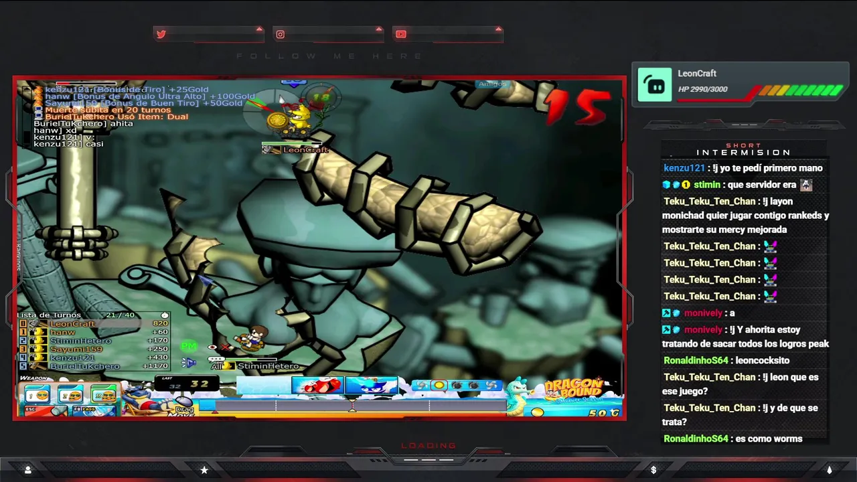857x482 pixels.
Task: Click the Short Intermision chat header
Action: tap(743, 149)
